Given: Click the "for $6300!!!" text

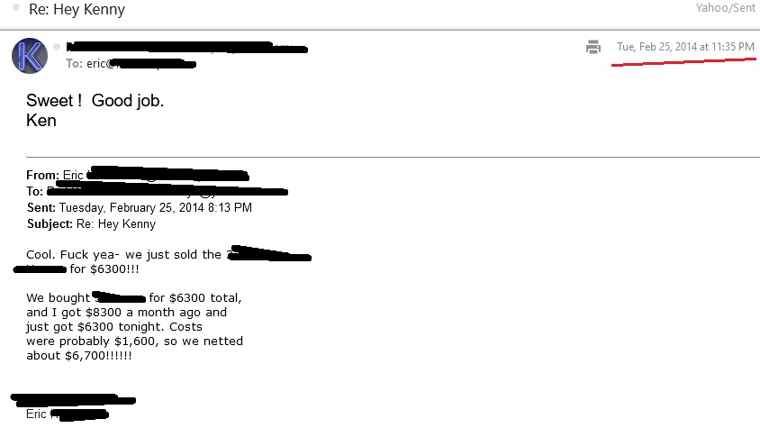Looking at the screenshot, I should click(104, 269).
